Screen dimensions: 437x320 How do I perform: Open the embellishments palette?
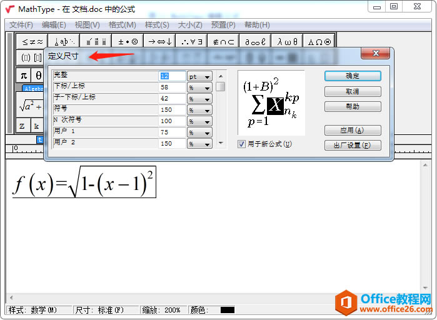click(x=96, y=41)
